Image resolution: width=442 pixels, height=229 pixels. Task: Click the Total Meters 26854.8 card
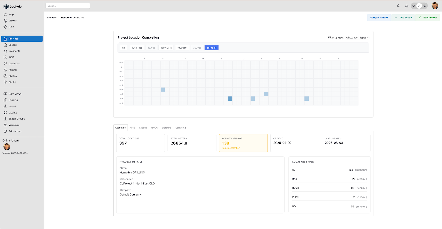(192, 143)
